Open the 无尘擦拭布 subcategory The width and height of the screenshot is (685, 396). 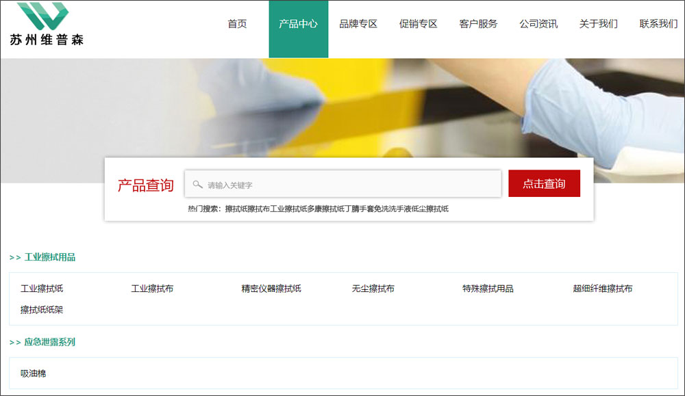point(373,289)
